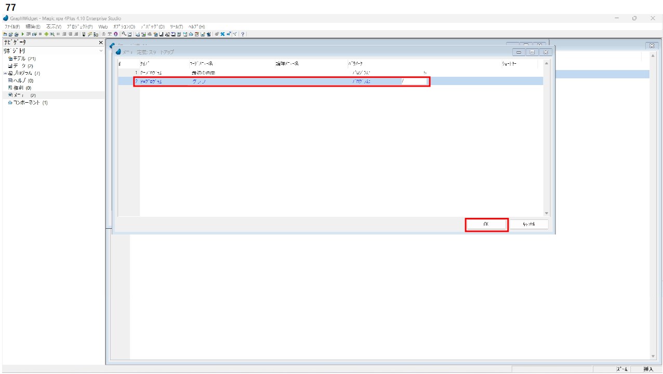The height and width of the screenshot is (374, 663).
Task: Click the first toolbar icon for new project
Action: point(5,34)
